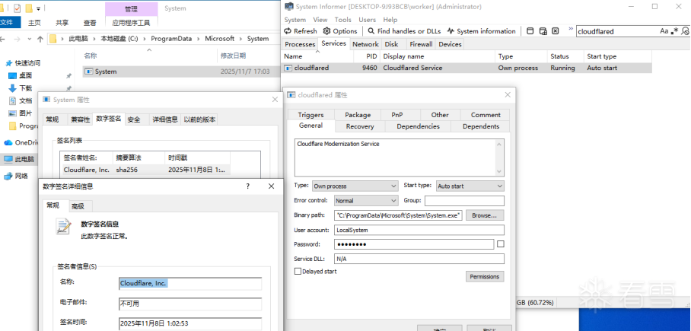Open System information graph icon

tap(451, 31)
